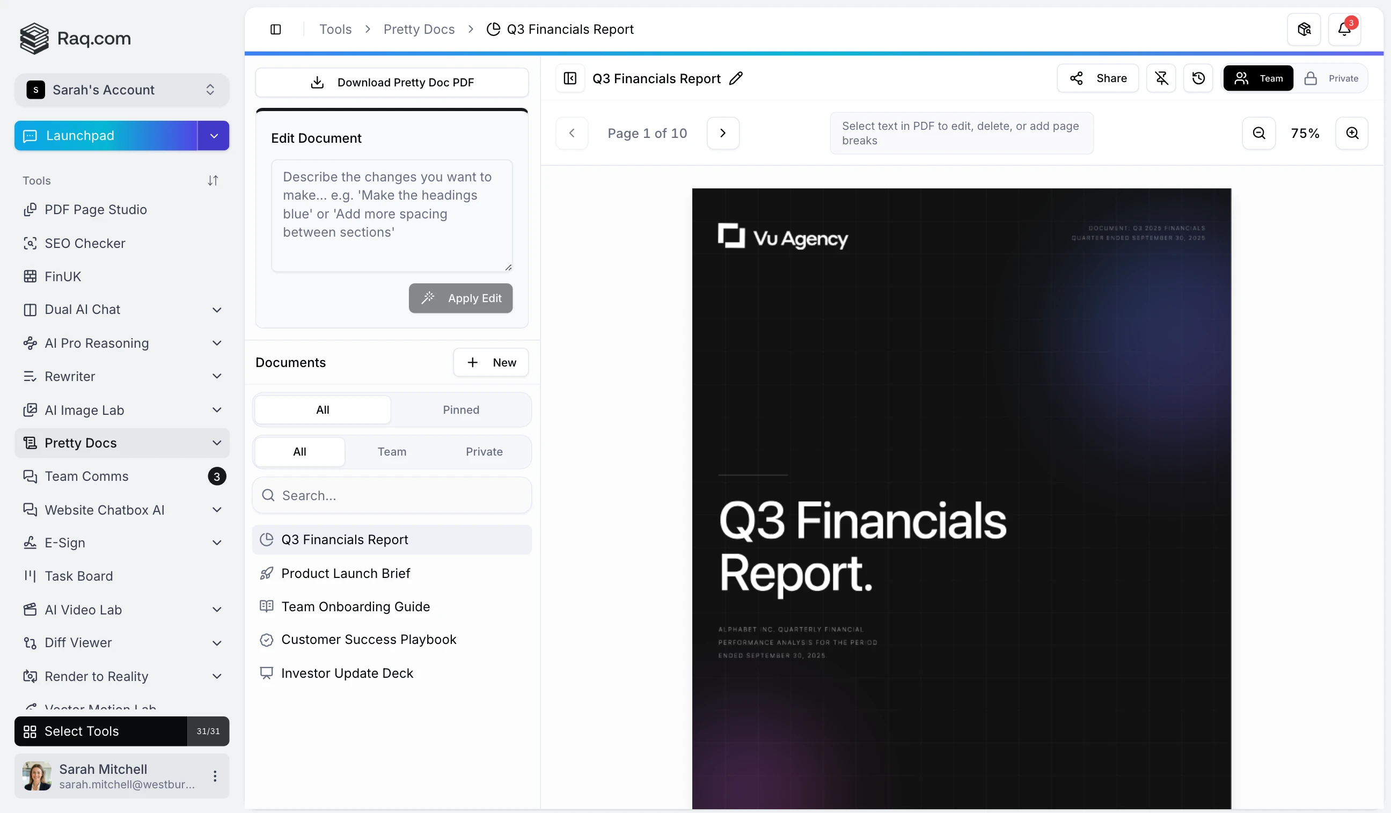Open the FinUK tool
This screenshot has height=813, width=1391.
[x=62, y=276]
